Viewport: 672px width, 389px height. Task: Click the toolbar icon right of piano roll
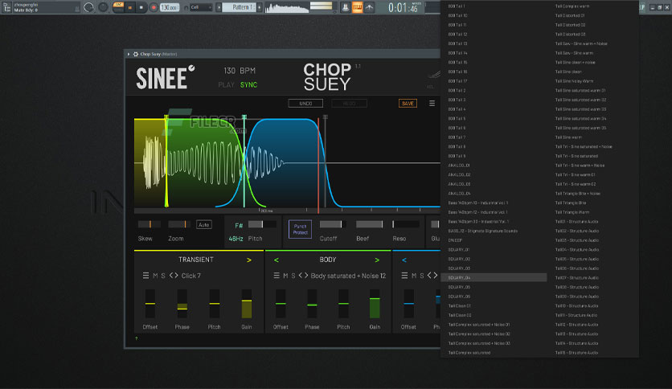pyautogui.click(x=369, y=7)
